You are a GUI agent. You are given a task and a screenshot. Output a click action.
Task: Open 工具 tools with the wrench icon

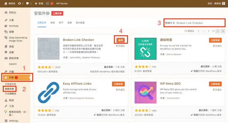[11, 106]
